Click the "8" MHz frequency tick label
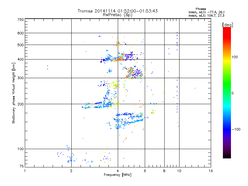Screen dimensions: 248x186 (164, 171)
